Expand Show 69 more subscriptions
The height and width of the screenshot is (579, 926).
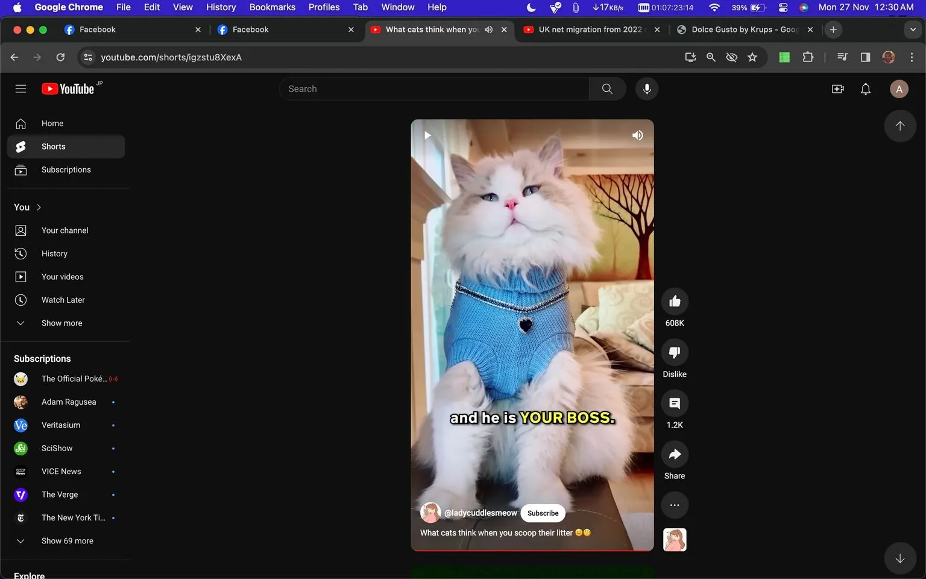tap(67, 540)
